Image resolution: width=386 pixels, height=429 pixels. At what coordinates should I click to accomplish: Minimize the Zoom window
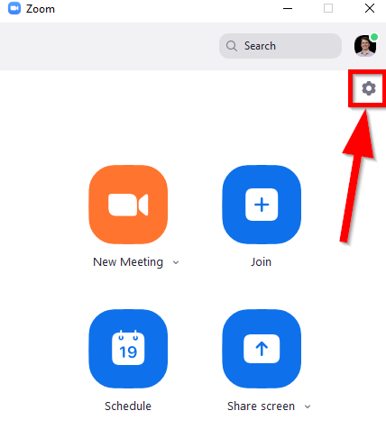point(288,8)
